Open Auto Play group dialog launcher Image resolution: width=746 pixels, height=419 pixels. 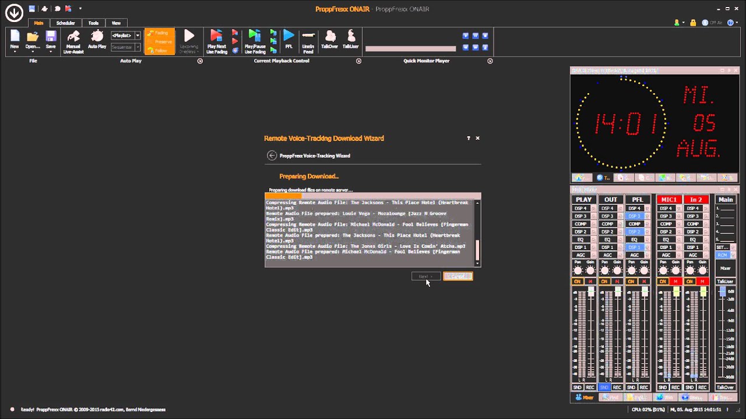click(200, 61)
